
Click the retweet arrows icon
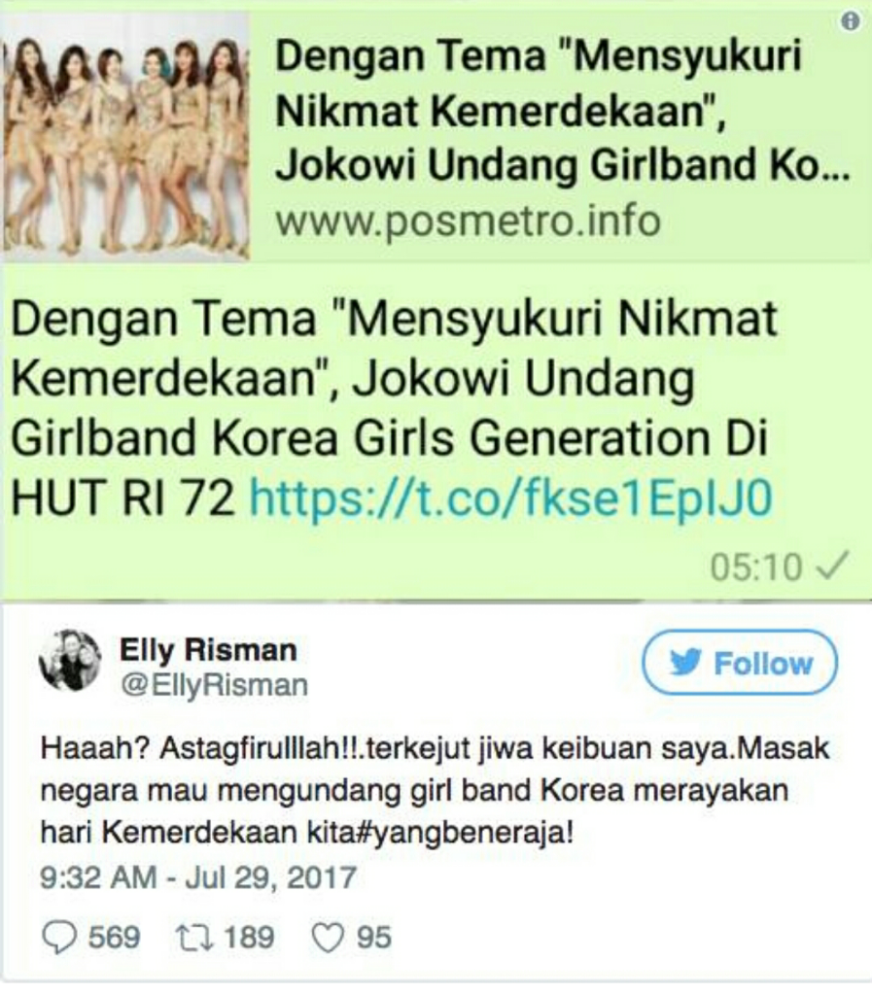point(194,938)
